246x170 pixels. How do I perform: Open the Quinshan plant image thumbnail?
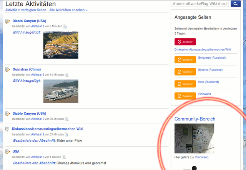[x=61, y=91]
